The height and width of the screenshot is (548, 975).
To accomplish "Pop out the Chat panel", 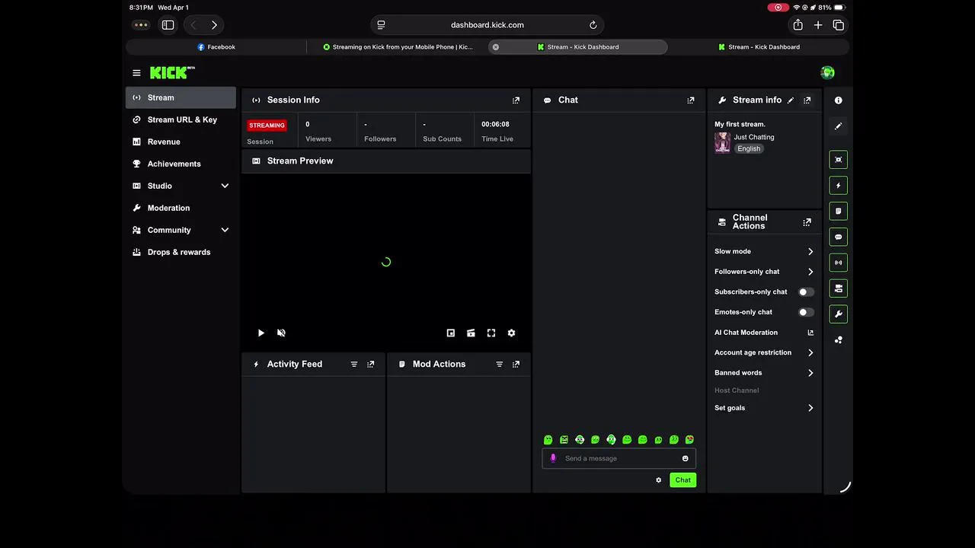I will (x=691, y=100).
